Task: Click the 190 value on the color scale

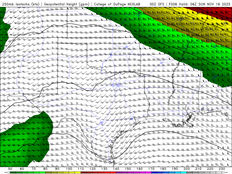Action: (x=175, y=169)
